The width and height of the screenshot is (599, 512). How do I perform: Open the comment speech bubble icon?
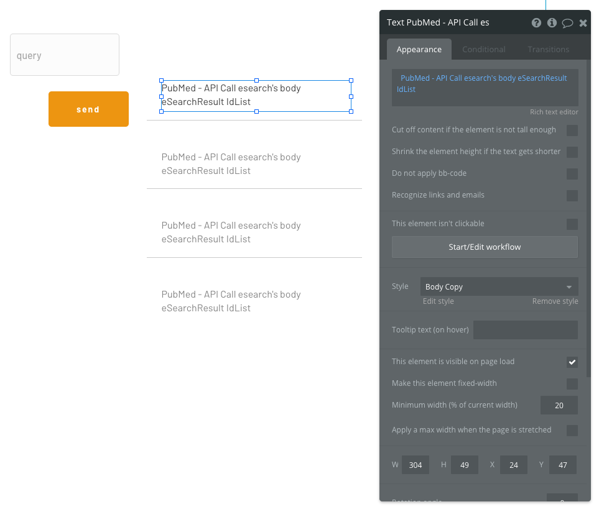[567, 23]
